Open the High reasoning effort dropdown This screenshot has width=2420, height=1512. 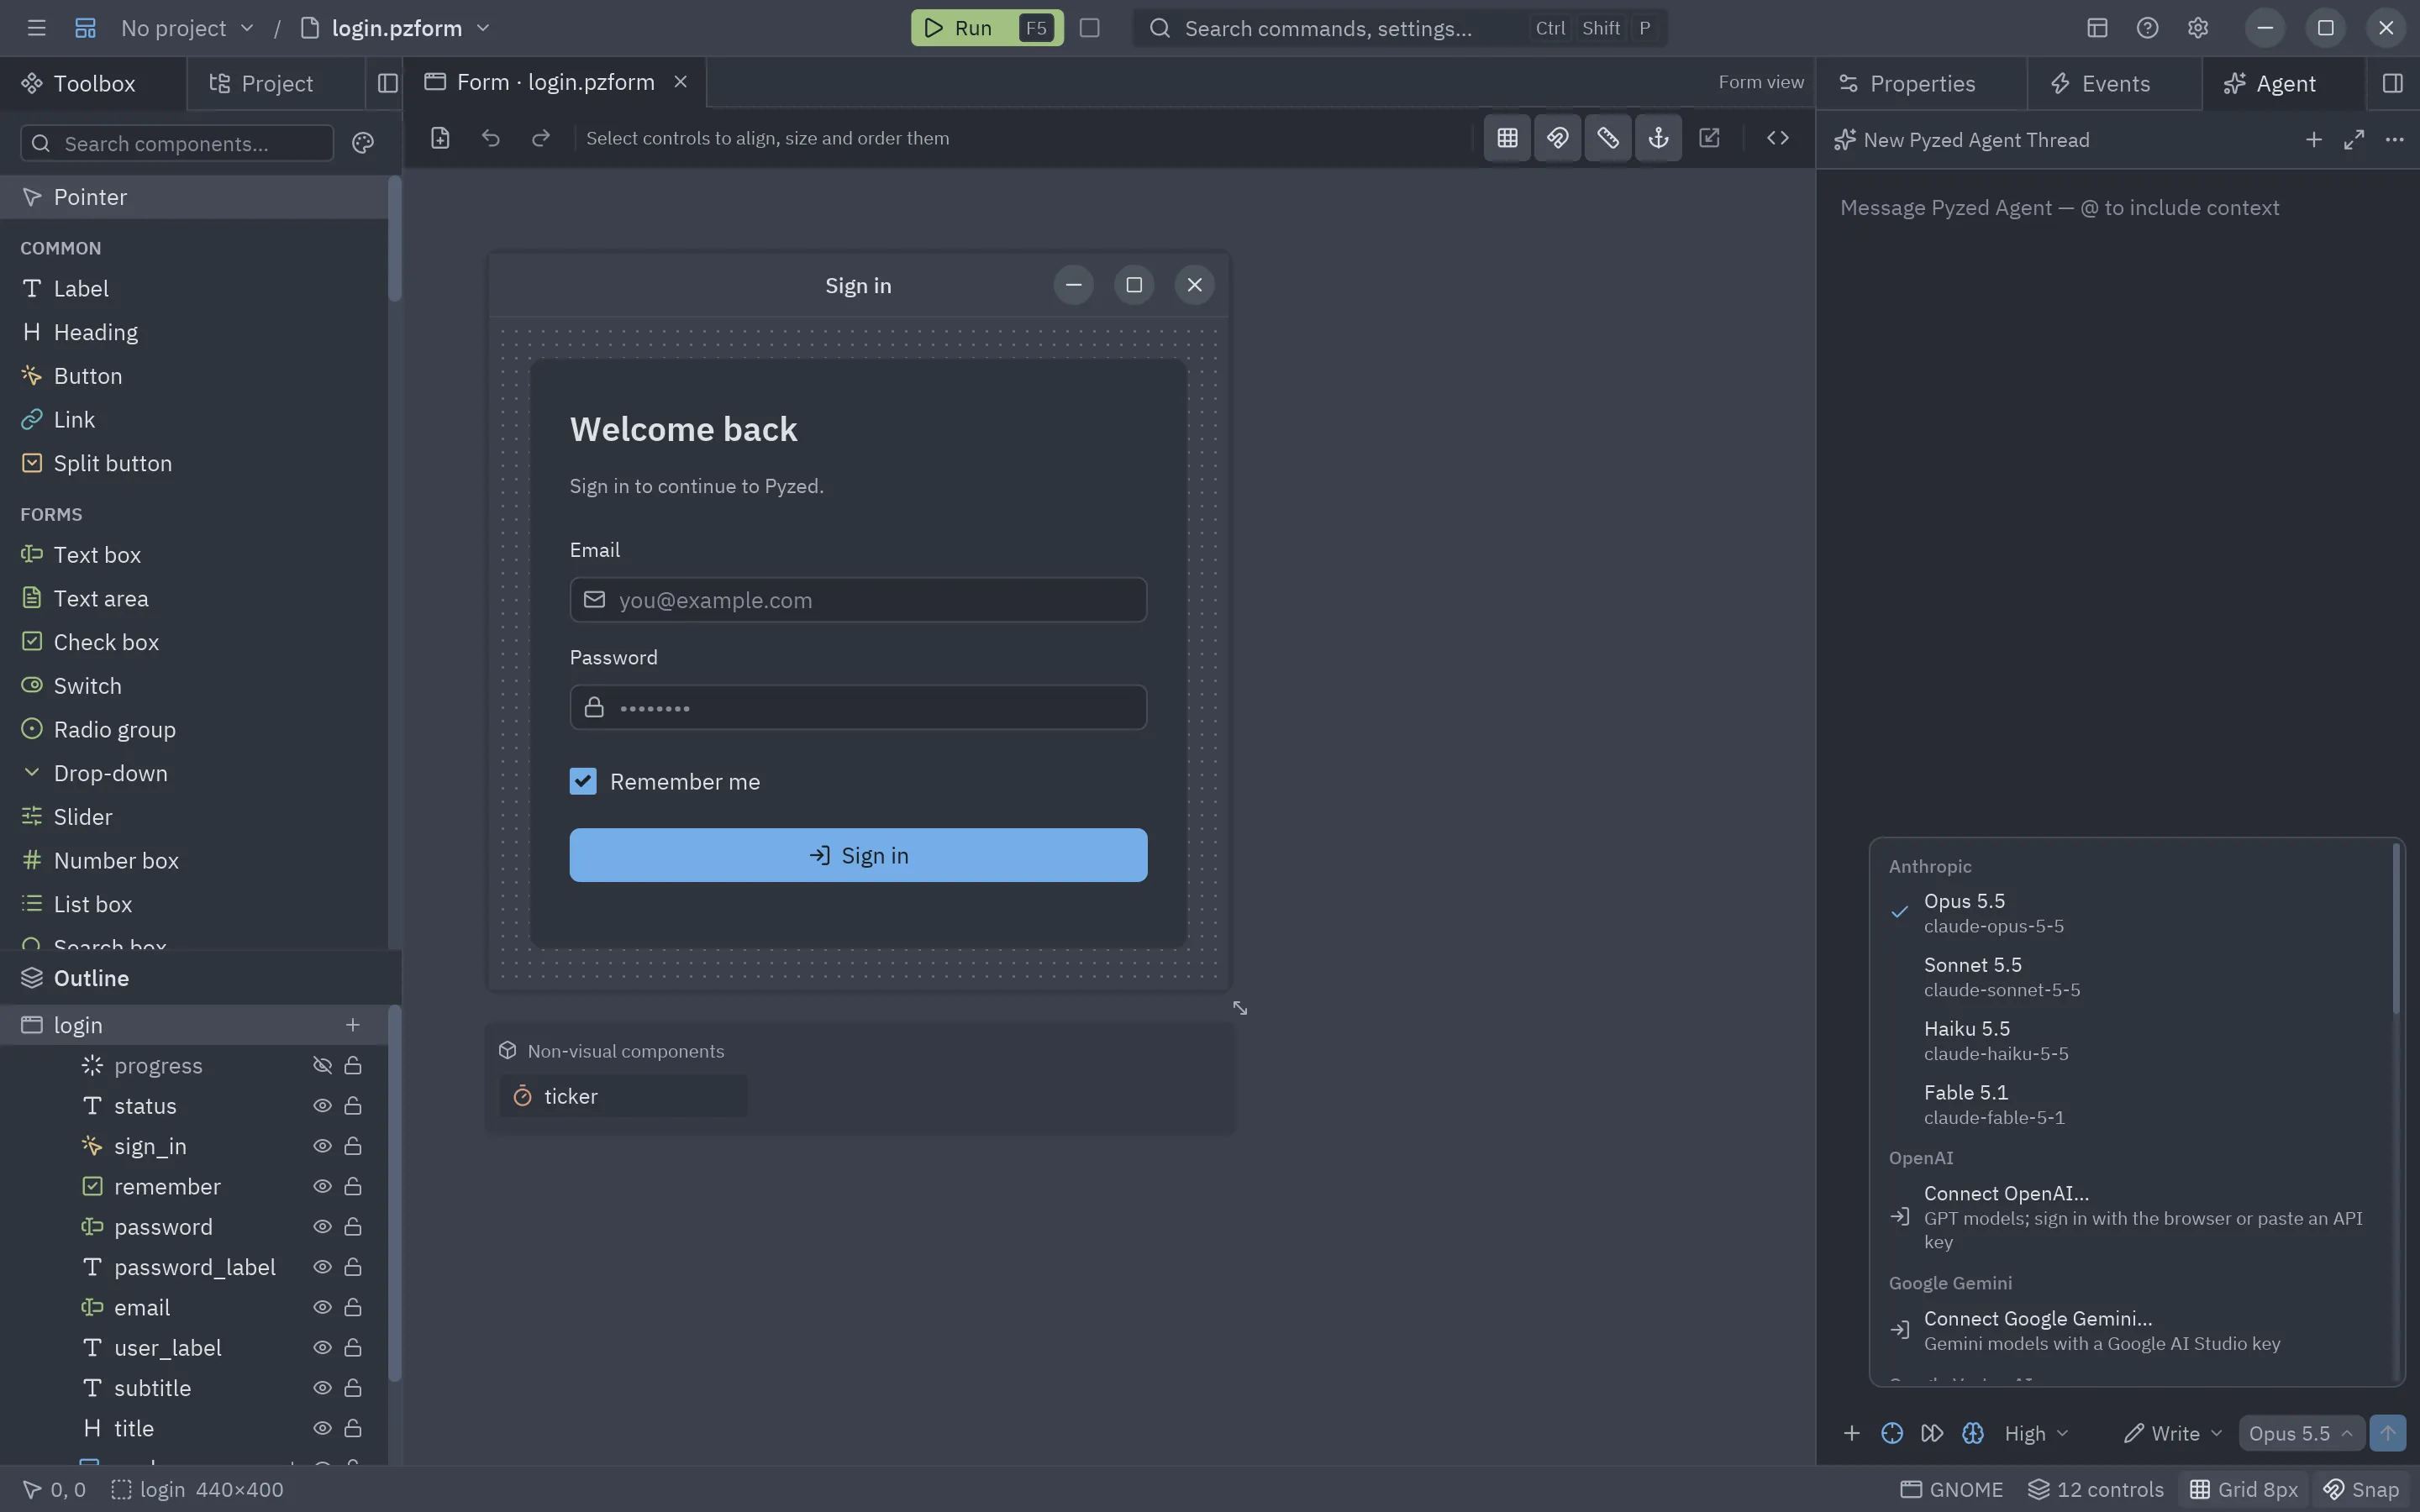(x=2036, y=1433)
